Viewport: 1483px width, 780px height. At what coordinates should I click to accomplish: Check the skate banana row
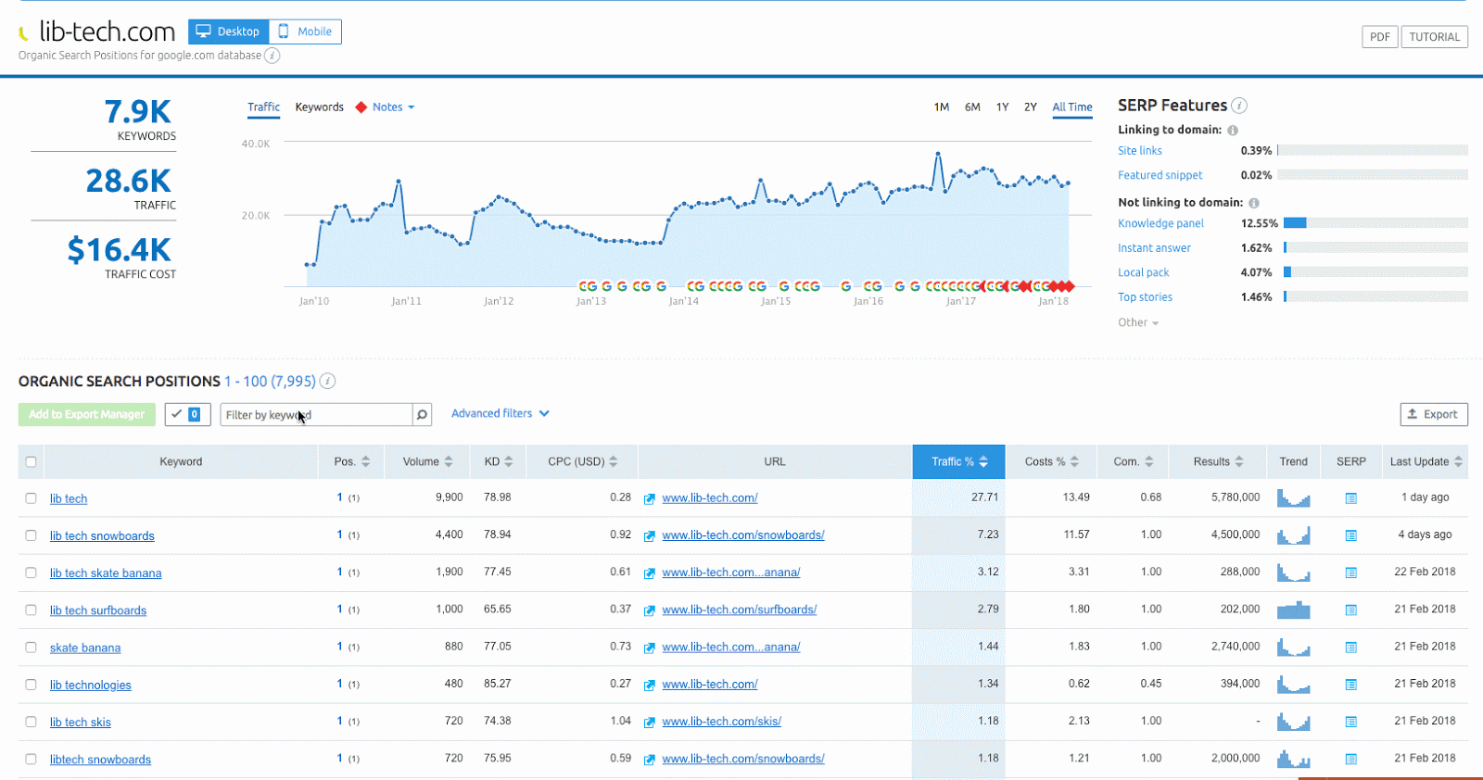[x=31, y=648]
